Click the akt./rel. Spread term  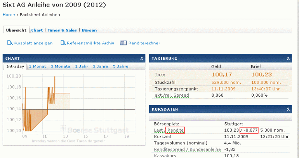click(x=172, y=95)
